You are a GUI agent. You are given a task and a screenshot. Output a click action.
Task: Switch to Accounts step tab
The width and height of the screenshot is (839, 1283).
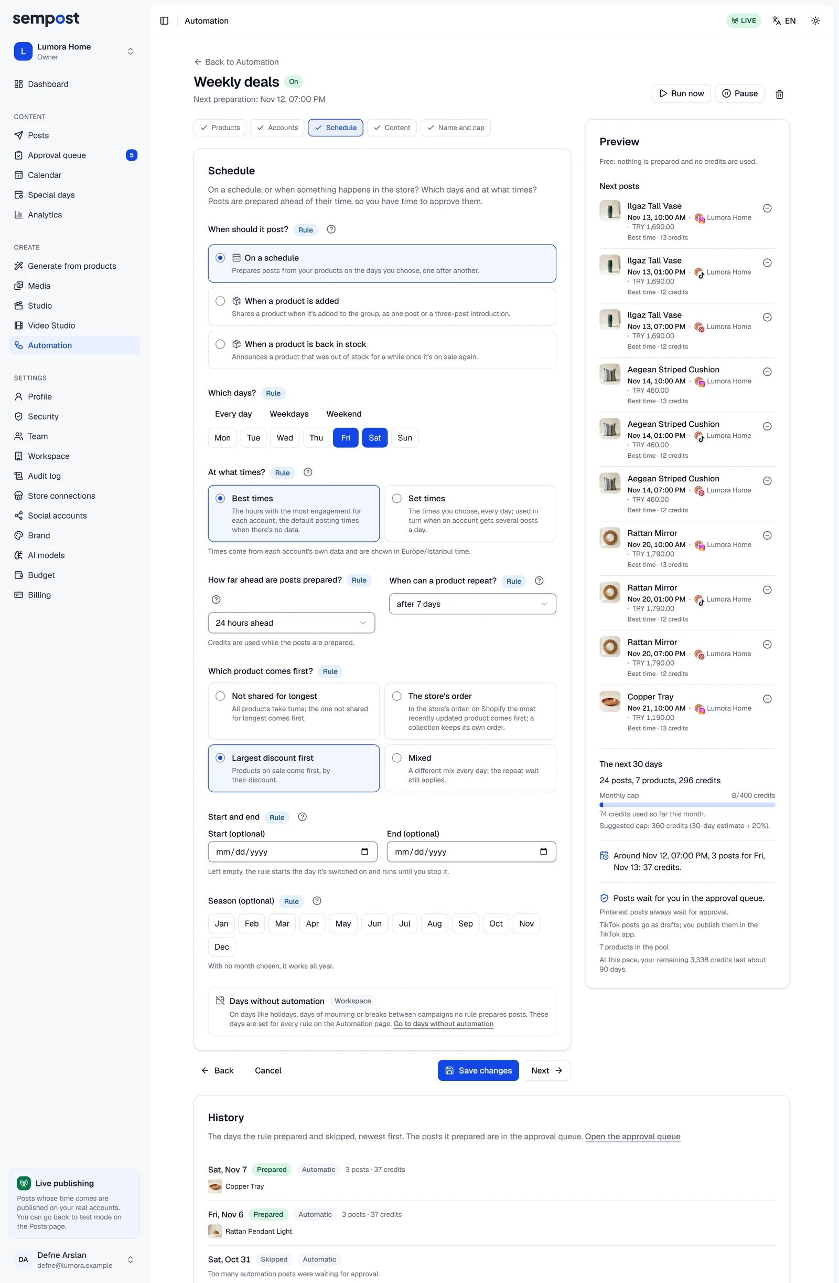(x=277, y=128)
